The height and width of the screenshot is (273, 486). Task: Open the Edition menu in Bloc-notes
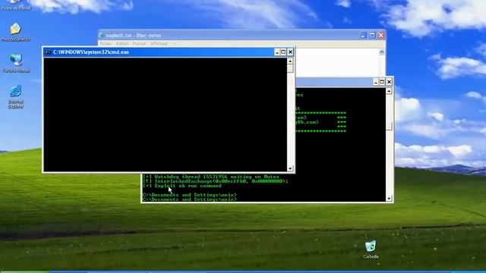tap(122, 44)
